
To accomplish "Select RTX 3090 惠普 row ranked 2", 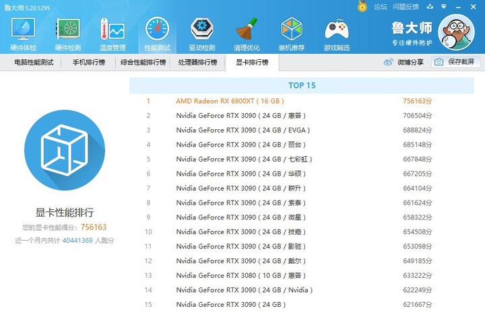I will point(302,116).
